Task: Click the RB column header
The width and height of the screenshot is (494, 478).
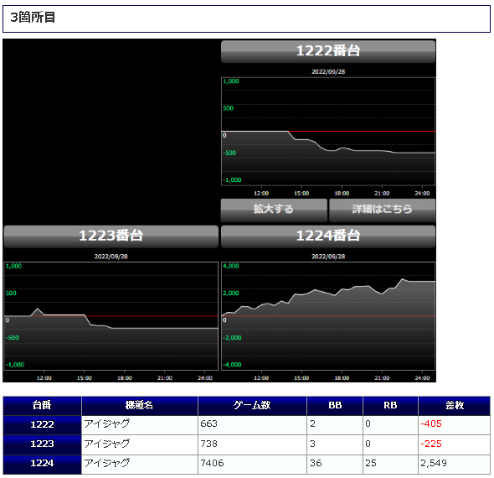Action: tap(390, 406)
